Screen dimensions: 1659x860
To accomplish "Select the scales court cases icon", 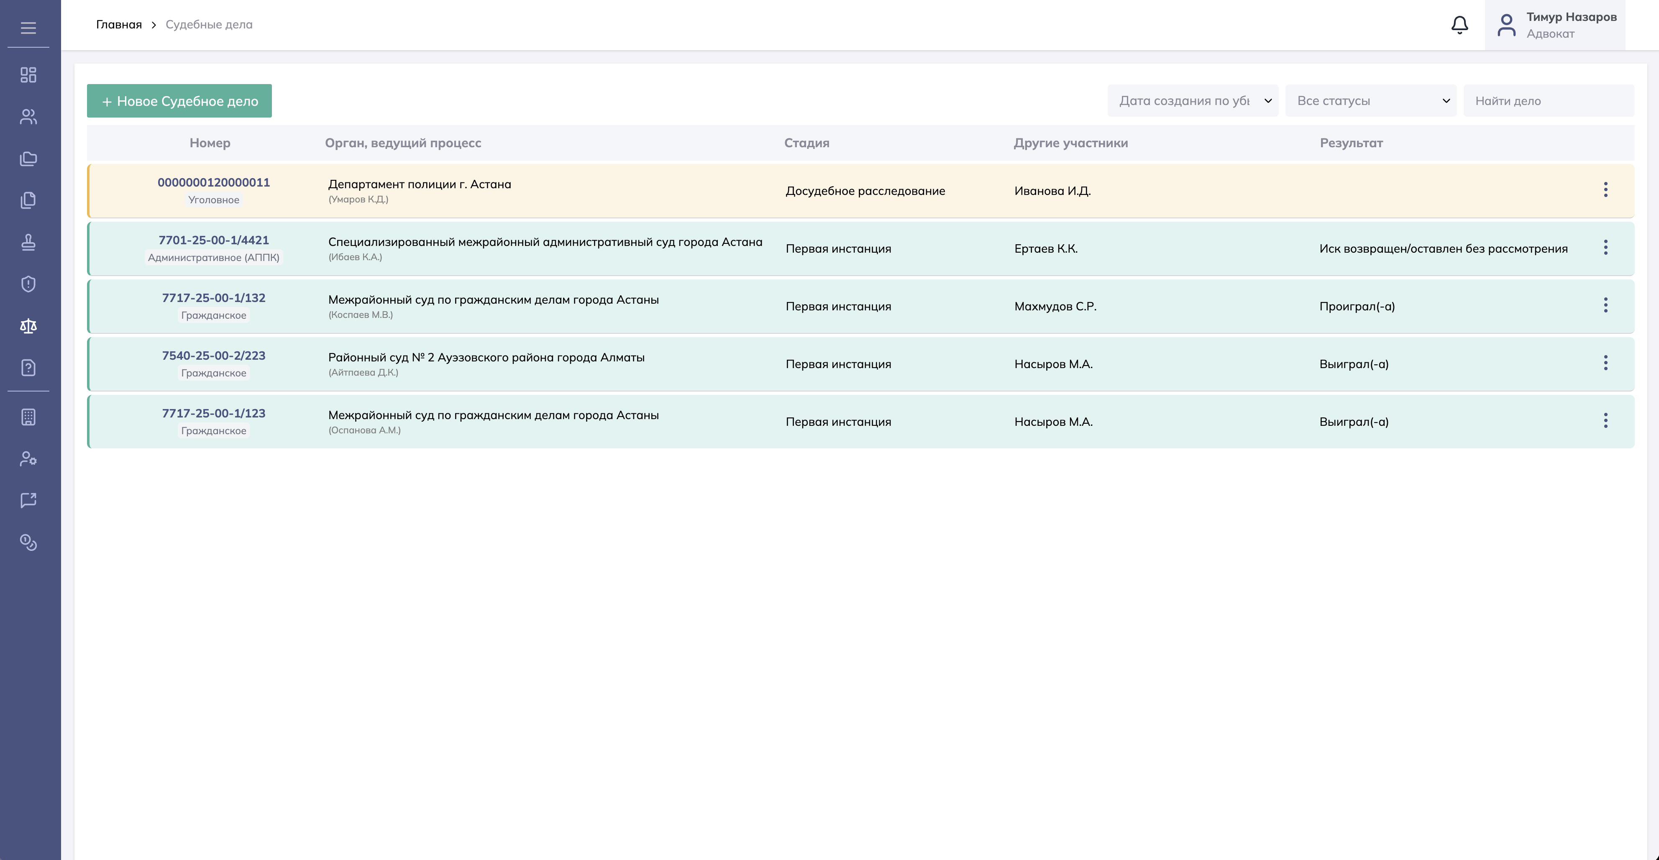I will click(x=28, y=326).
